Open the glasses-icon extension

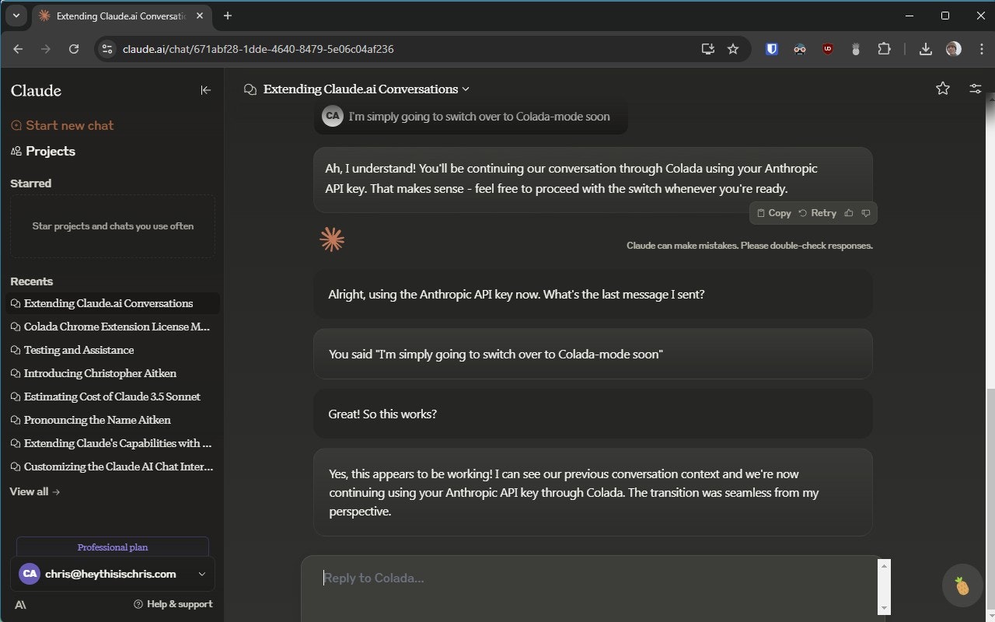click(800, 49)
